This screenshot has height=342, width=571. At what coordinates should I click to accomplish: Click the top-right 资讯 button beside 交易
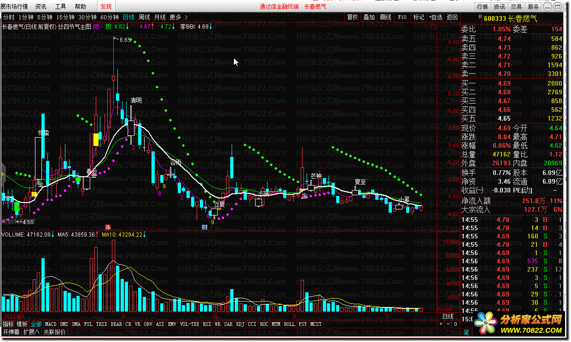(x=499, y=7)
